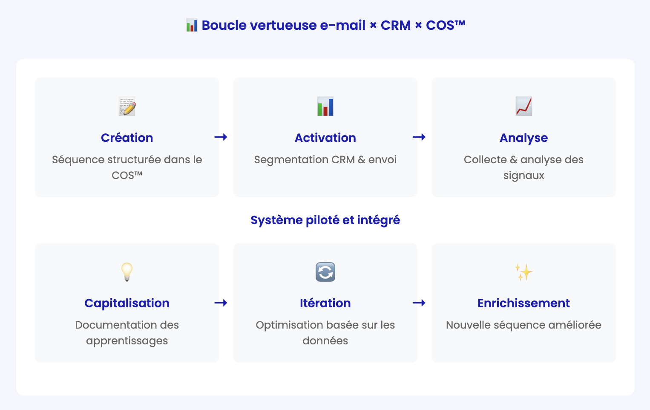This screenshot has height=410, width=650.
Task: Select the Itération heading
Action: 325,303
